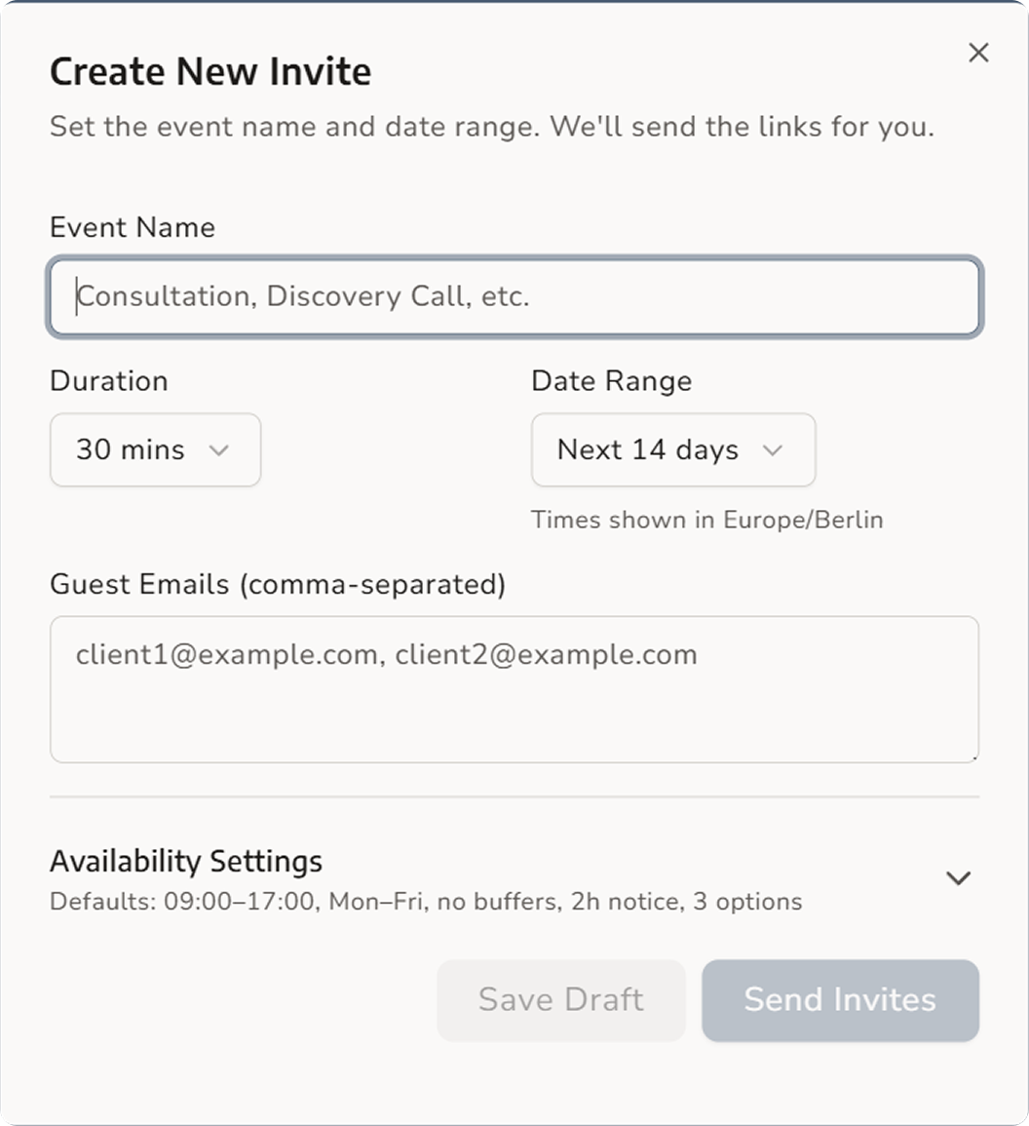The image size is (1029, 1126).
Task: Click the Availability Settings chevron icon
Action: pos(958,877)
